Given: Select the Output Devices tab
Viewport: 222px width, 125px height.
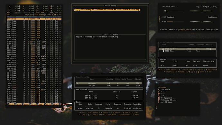Looking at the screenshot, I should 185,30.
